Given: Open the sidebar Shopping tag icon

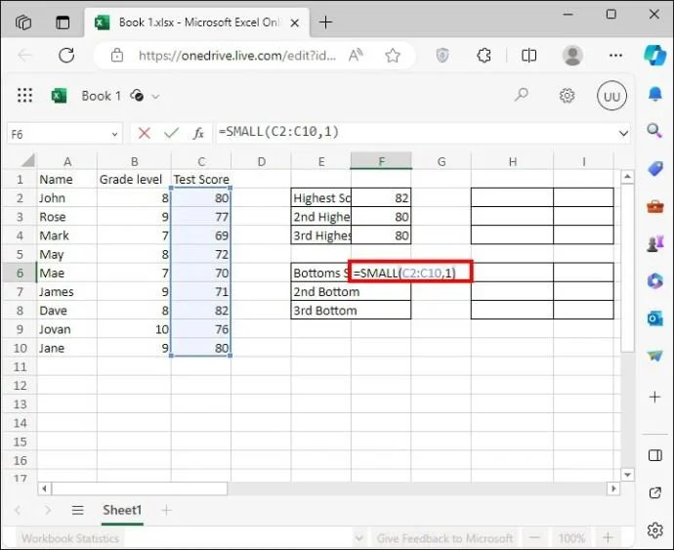Looking at the screenshot, I should click(x=655, y=168).
